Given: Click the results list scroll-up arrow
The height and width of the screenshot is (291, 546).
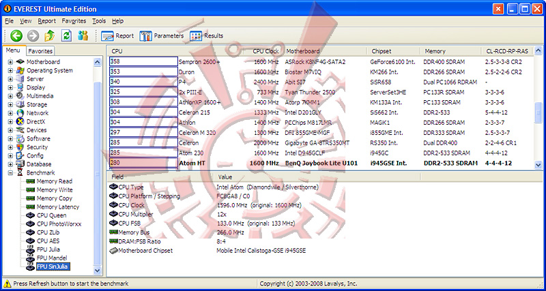Looking at the screenshot, I should (538, 51).
